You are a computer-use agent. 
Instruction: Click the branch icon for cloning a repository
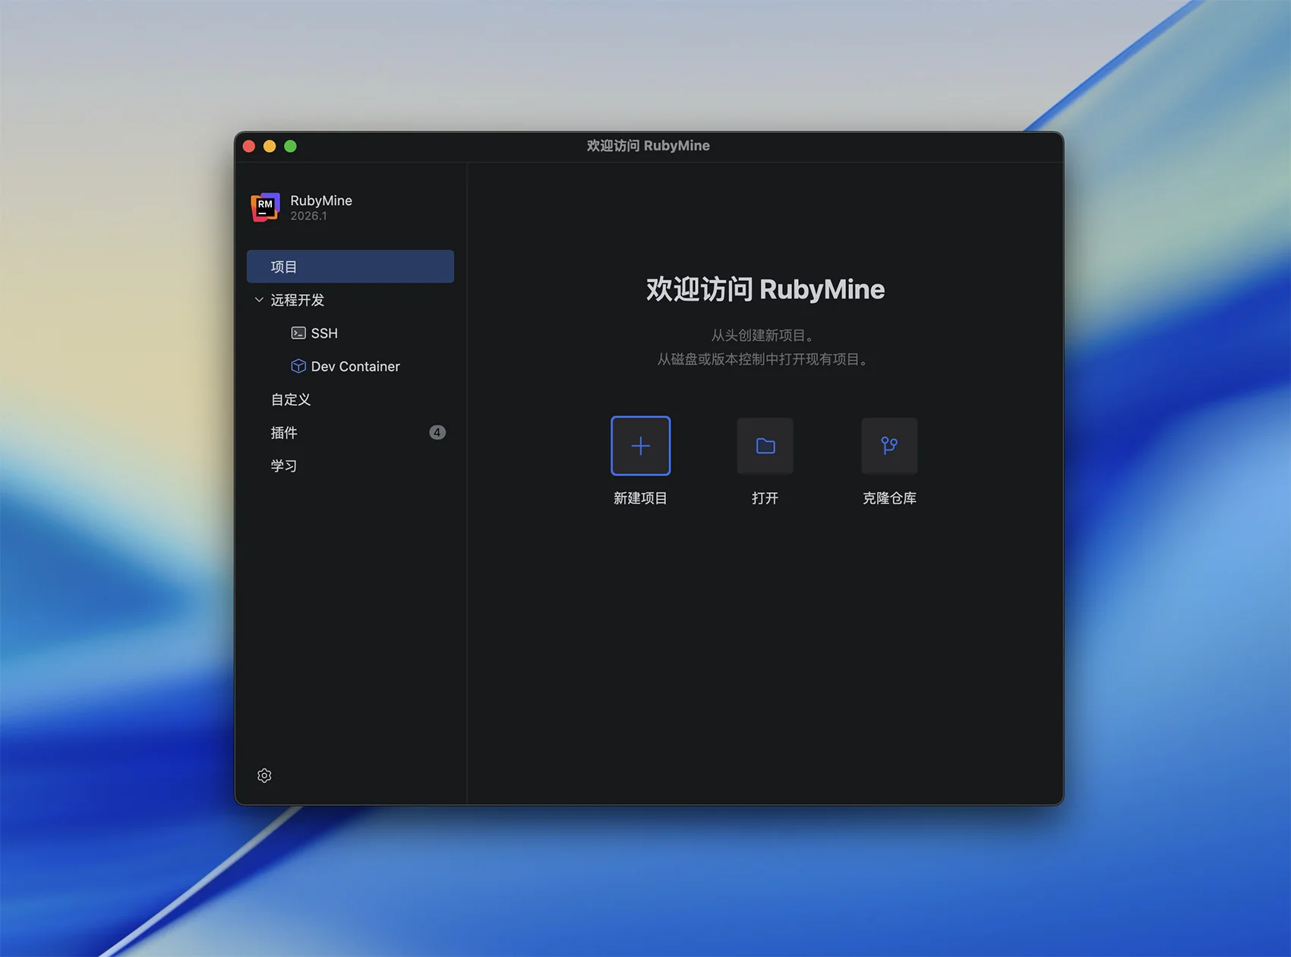click(x=889, y=446)
